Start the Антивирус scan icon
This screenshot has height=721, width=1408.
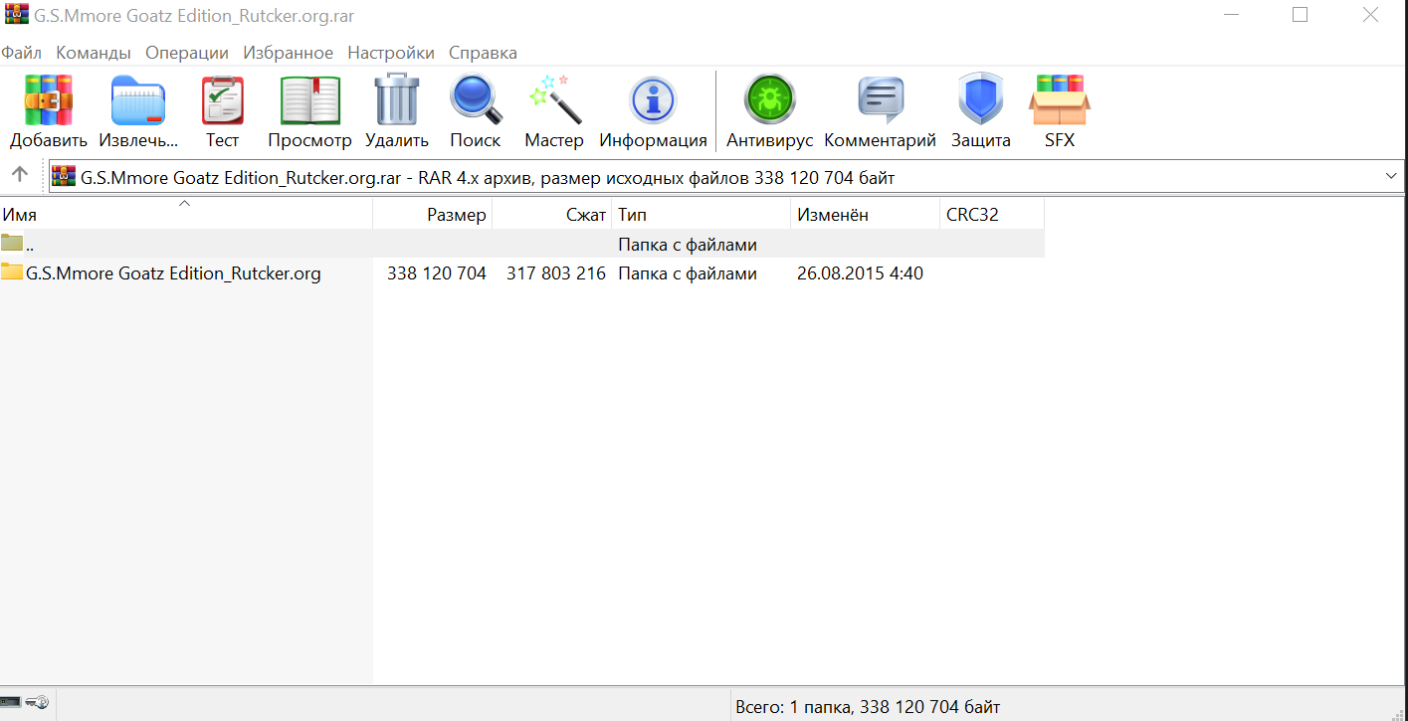(x=769, y=101)
